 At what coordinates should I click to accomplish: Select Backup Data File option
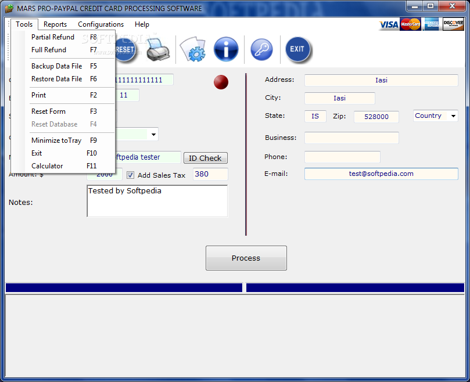click(63, 66)
